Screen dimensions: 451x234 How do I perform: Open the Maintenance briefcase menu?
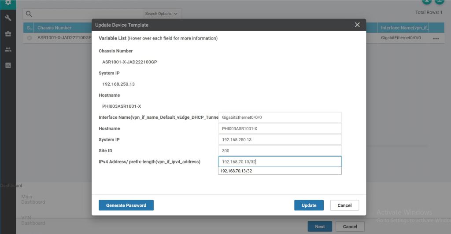click(x=8, y=34)
